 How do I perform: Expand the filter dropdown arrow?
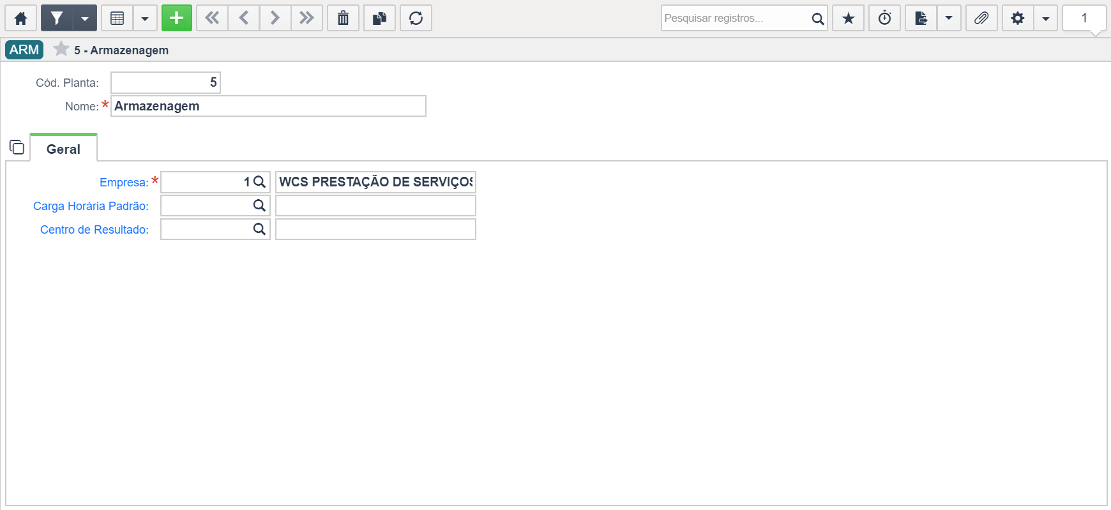[x=85, y=18]
